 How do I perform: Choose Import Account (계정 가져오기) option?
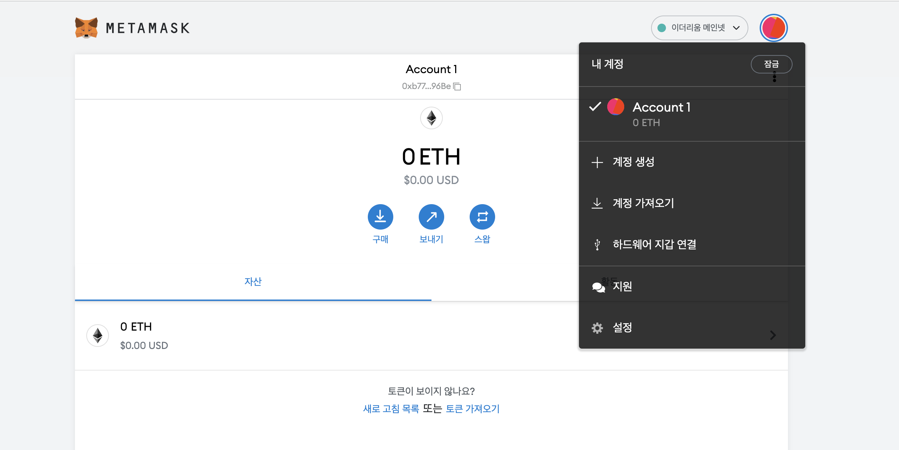tap(643, 203)
